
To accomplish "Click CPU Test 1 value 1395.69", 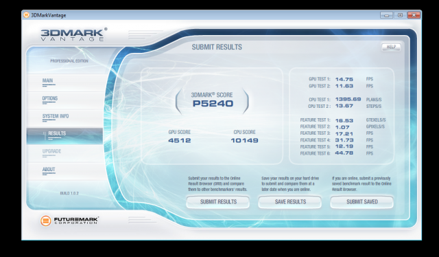I will tap(348, 100).
